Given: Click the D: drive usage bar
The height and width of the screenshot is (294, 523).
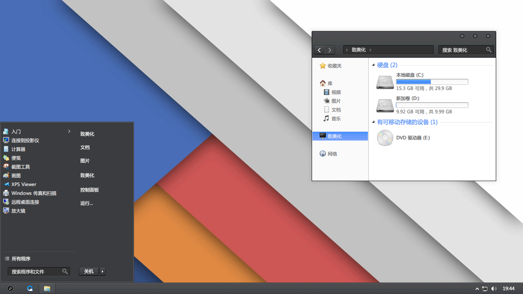Looking at the screenshot, I should point(432,105).
